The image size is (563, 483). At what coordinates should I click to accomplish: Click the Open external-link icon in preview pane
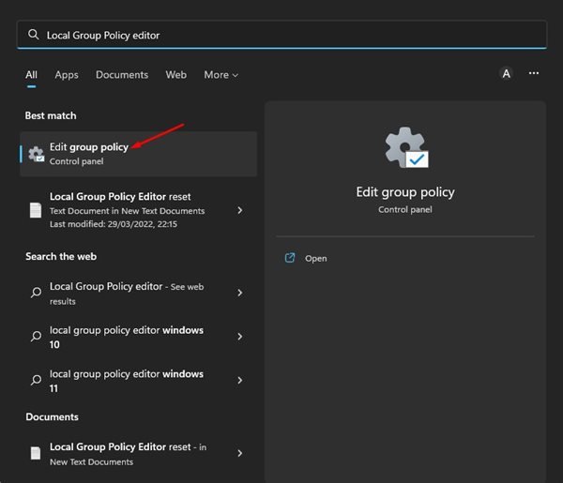290,258
